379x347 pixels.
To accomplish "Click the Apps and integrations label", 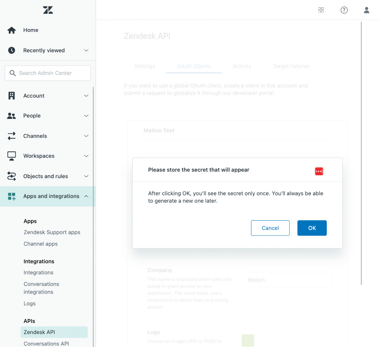I will (51, 196).
